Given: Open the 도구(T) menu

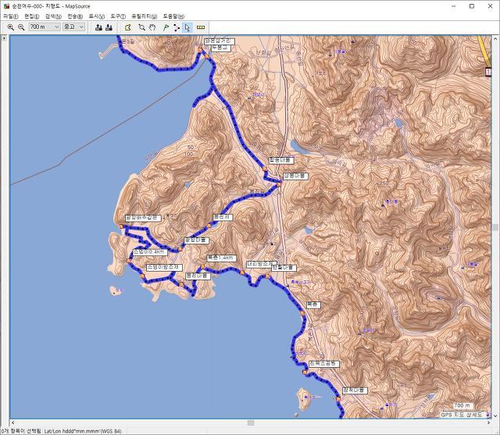Looking at the screenshot, I should point(118,16).
